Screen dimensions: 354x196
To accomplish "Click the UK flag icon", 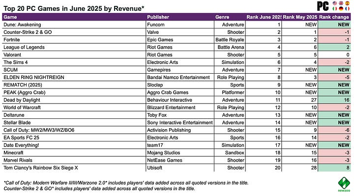I will click(341, 3).
